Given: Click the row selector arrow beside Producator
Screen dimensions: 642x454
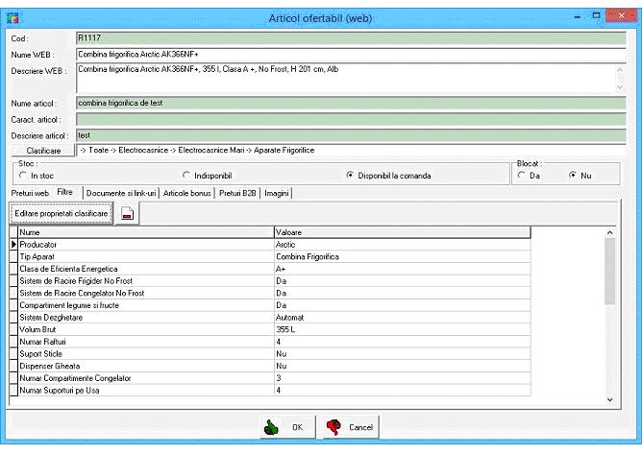Looking at the screenshot, I should tap(13, 245).
